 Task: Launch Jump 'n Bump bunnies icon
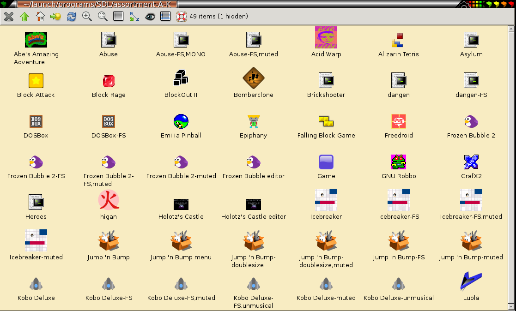click(x=109, y=241)
